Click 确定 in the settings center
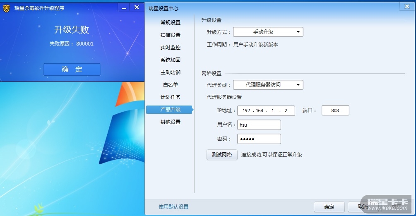This screenshot has height=216, width=416. pos(329,207)
